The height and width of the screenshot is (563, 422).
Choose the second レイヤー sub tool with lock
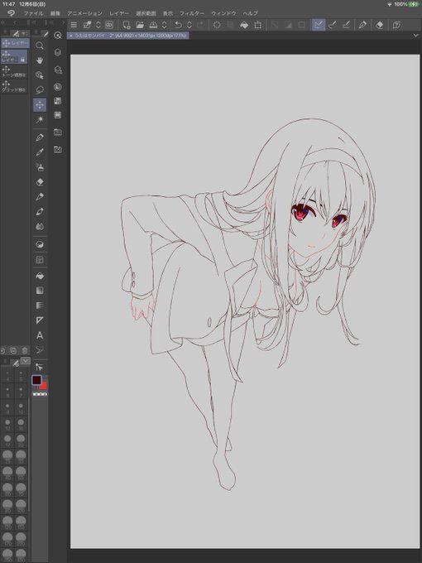(14, 57)
